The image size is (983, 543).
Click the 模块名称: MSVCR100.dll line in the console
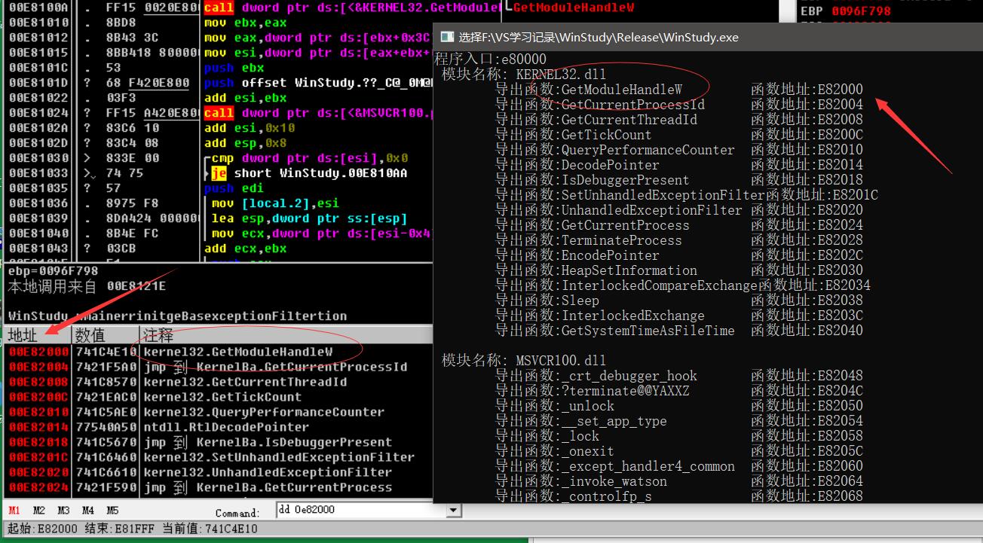[x=524, y=360]
